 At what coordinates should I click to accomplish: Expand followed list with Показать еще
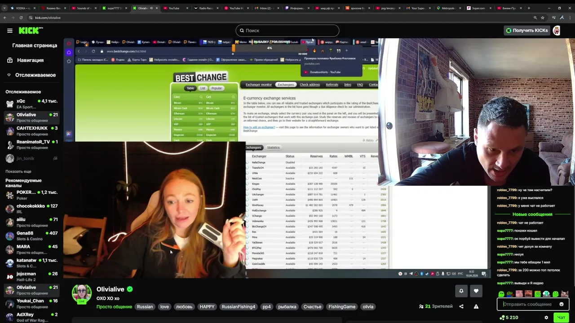click(18, 171)
